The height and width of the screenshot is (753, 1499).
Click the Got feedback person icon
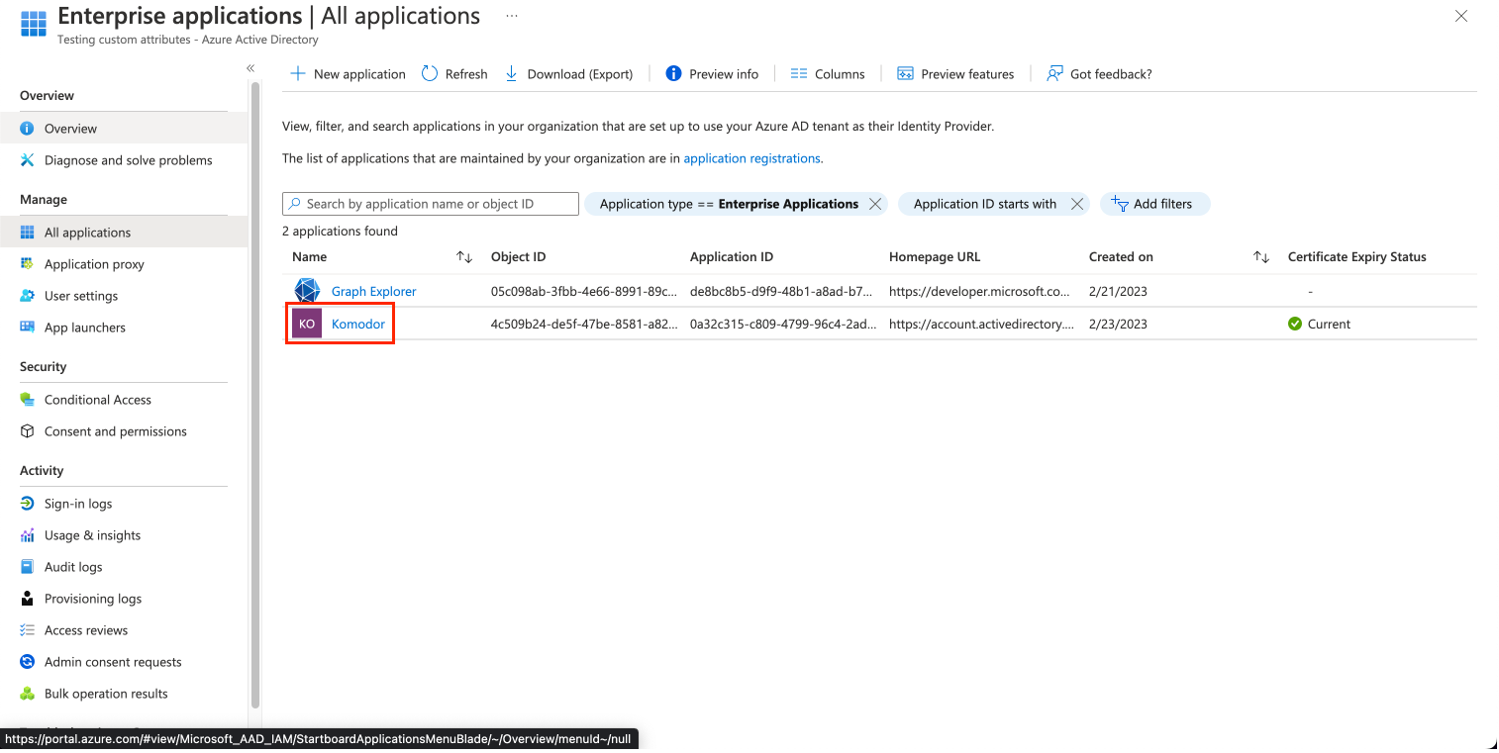click(1054, 73)
